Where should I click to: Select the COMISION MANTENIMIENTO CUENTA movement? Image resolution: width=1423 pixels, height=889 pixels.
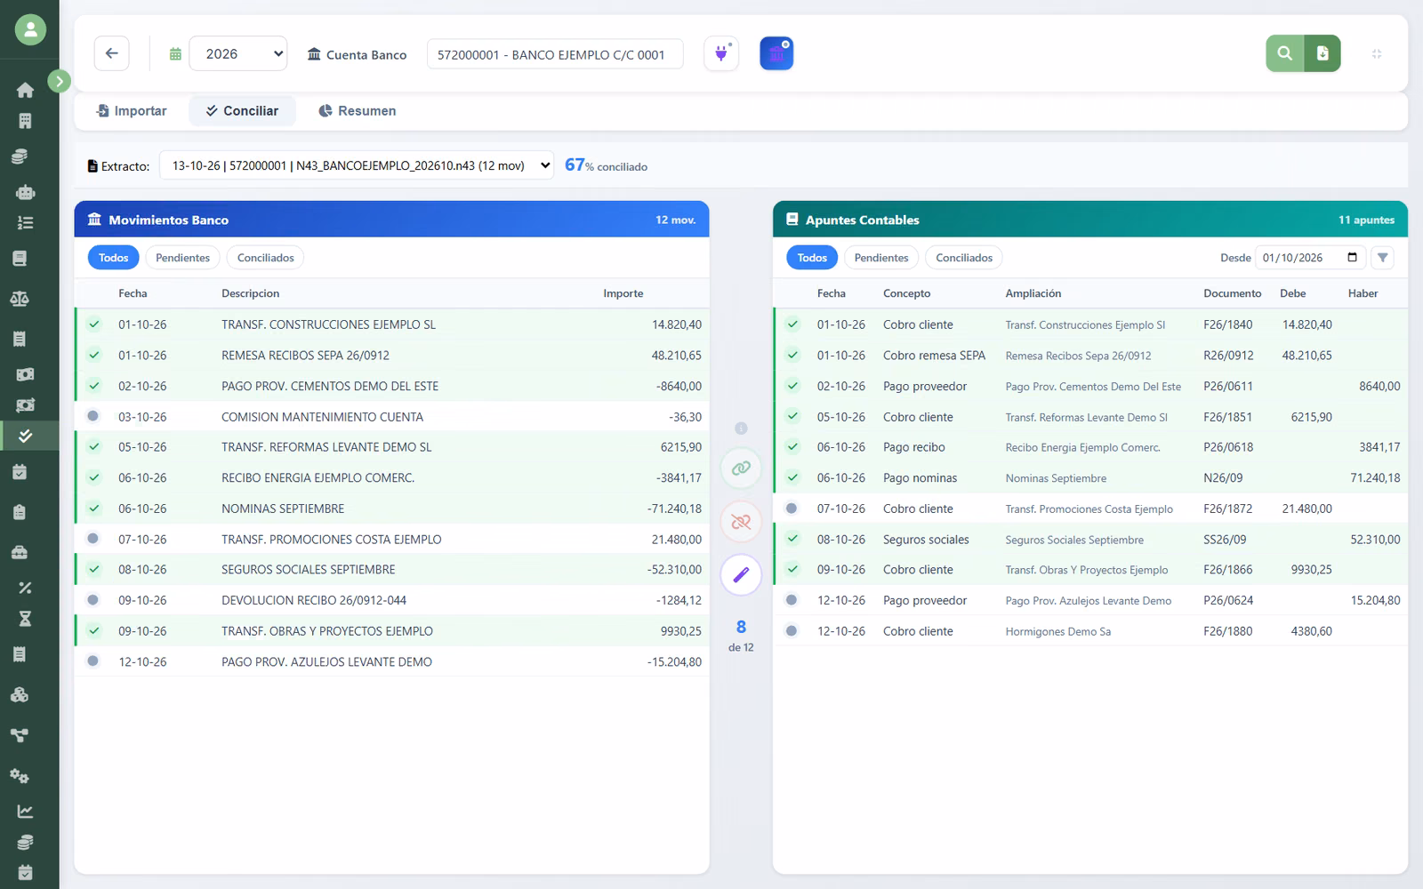(392, 417)
